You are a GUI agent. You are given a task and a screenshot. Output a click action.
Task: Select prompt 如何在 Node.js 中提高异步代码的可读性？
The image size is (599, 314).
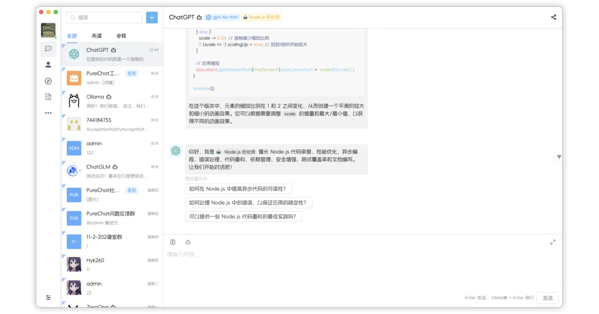point(239,189)
